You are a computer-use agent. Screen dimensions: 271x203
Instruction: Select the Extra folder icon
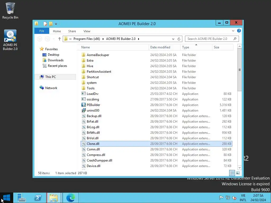click(x=83, y=61)
